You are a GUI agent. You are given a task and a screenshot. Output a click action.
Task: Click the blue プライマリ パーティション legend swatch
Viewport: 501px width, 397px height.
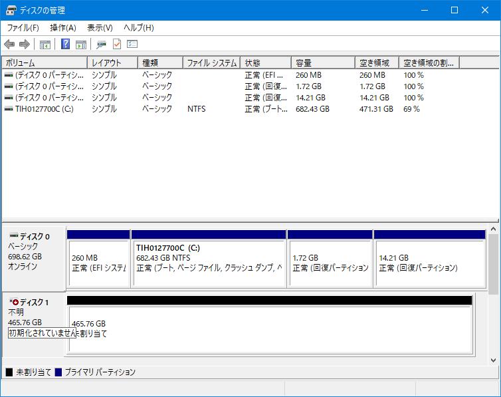point(58,372)
